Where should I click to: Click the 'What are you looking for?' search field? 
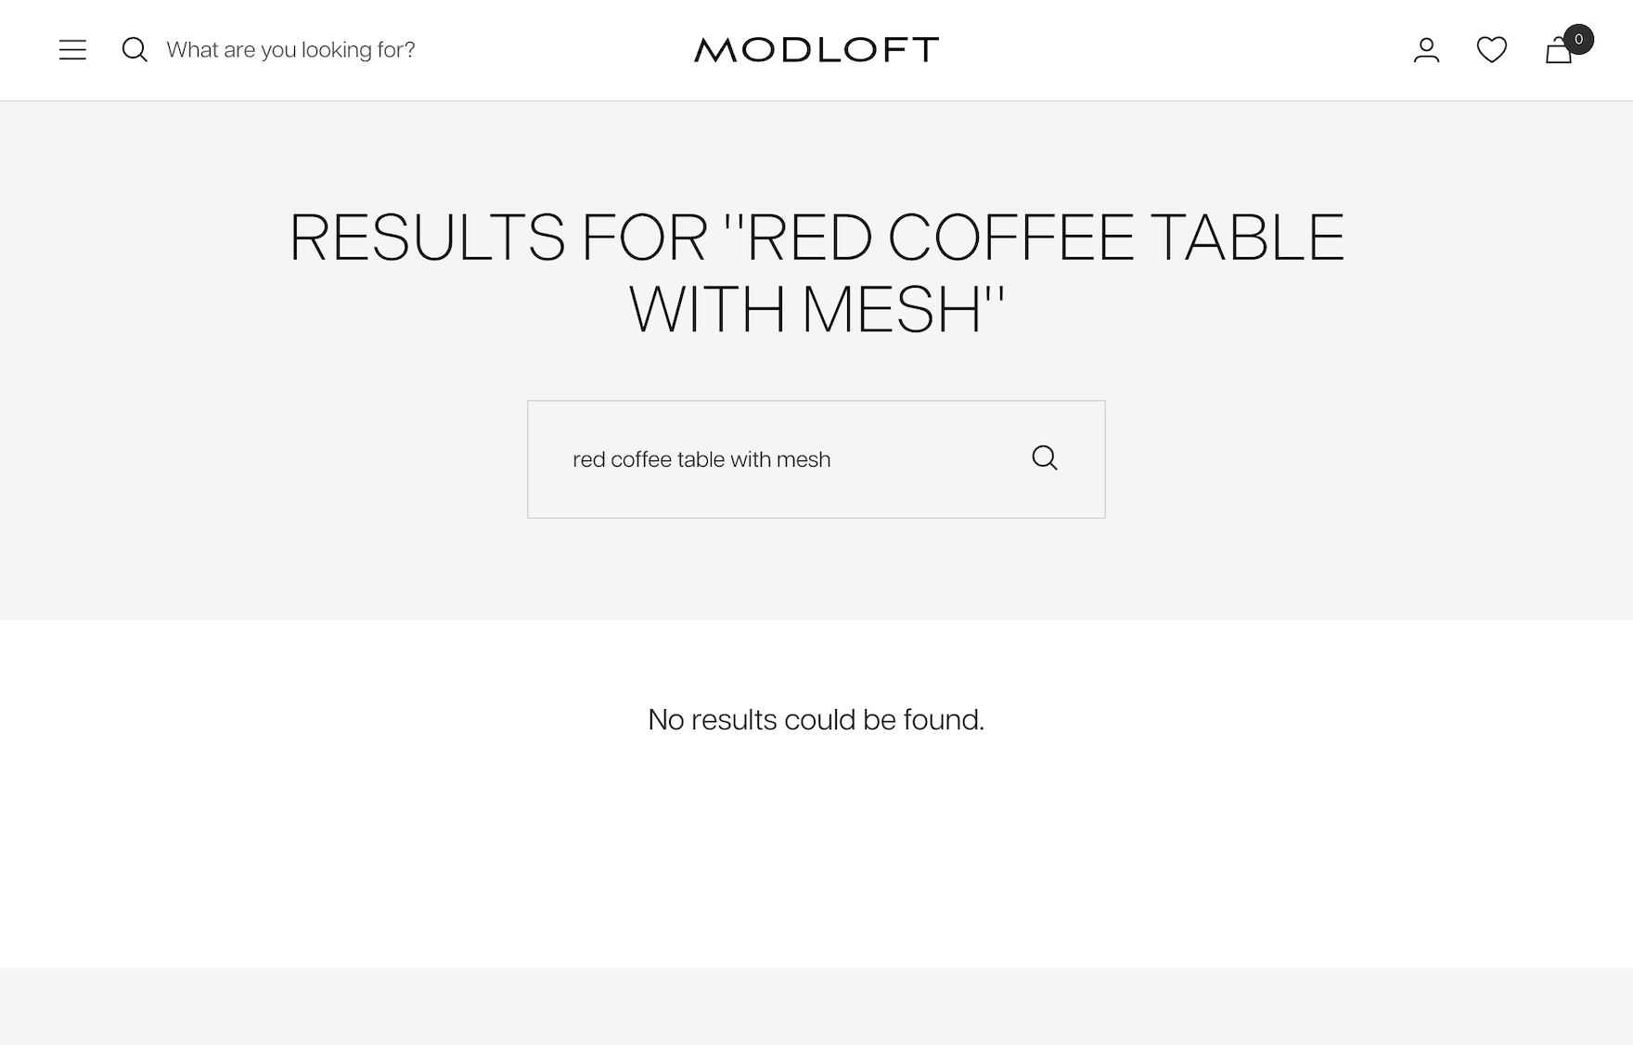pos(292,50)
